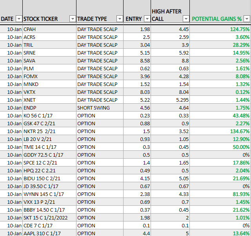Select the VKTX ticker cell
Image resolution: width=251 pixels, height=236 pixels.
(x=49, y=92)
